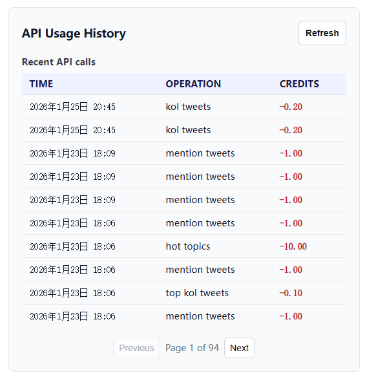Click the -0.10 credits value

[291, 293]
